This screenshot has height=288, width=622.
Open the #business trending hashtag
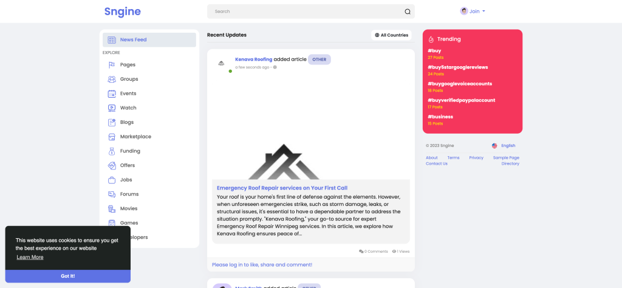(440, 117)
